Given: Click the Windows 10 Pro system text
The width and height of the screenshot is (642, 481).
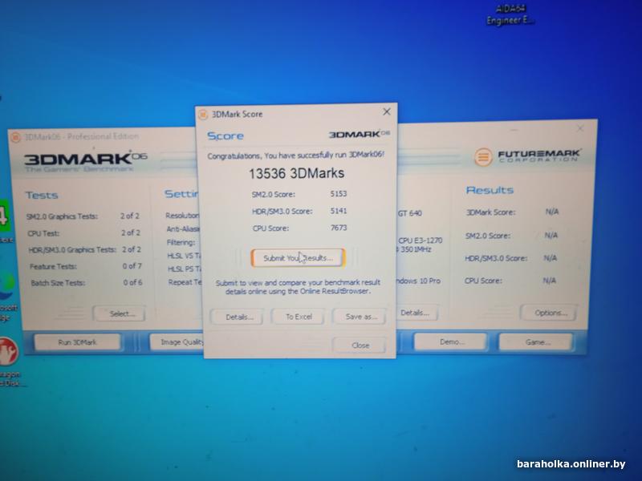Looking at the screenshot, I should (418, 281).
